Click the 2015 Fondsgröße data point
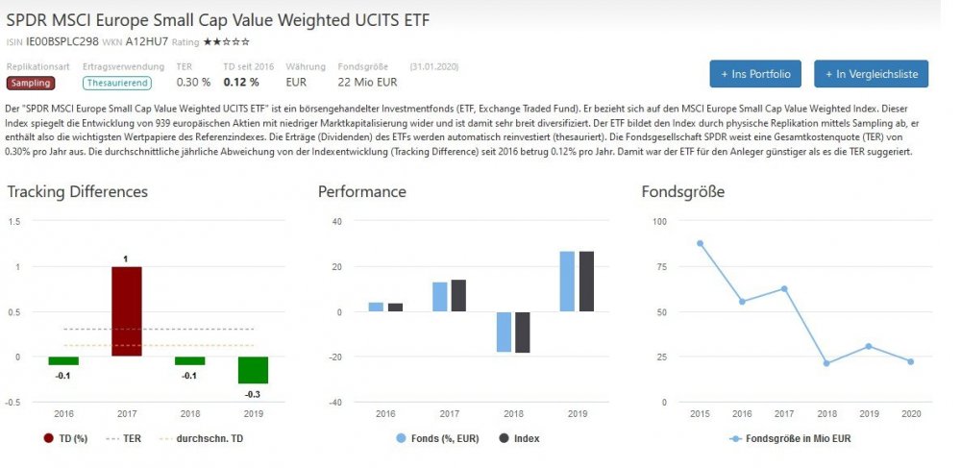961x468 pixels. tap(701, 243)
